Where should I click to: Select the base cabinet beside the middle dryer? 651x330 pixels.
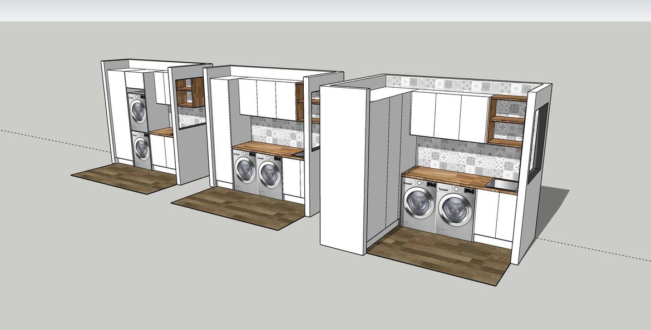point(291,178)
